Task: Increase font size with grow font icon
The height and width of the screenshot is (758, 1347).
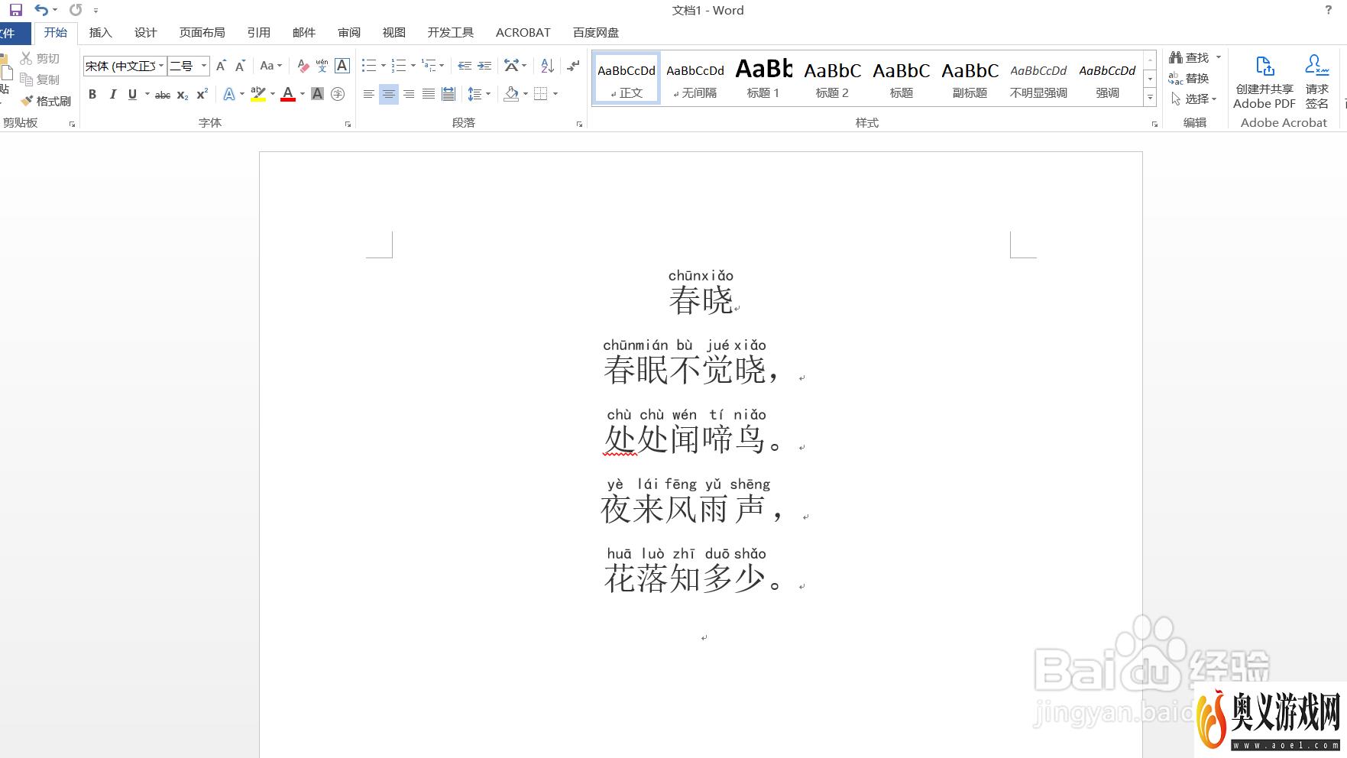Action: (x=221, y=66)
